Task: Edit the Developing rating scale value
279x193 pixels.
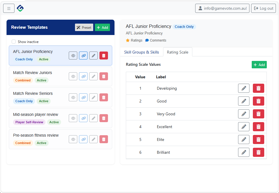Action: pos(243,88)
